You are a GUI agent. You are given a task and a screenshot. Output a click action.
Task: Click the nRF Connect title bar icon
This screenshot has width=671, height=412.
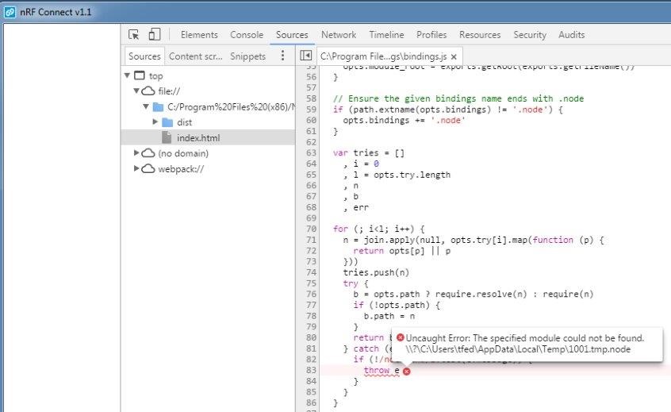click(10, 12)
